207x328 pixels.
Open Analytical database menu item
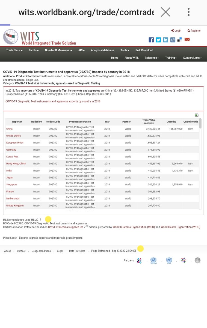[x=103, y=50]
